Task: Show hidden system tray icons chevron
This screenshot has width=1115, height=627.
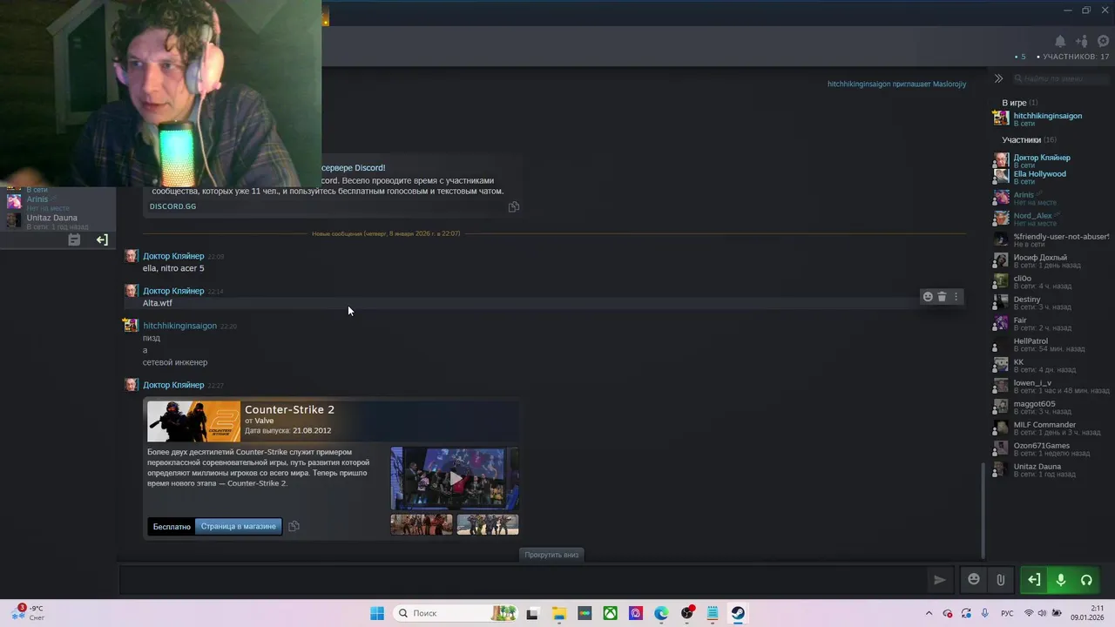Action: (929, 613)
